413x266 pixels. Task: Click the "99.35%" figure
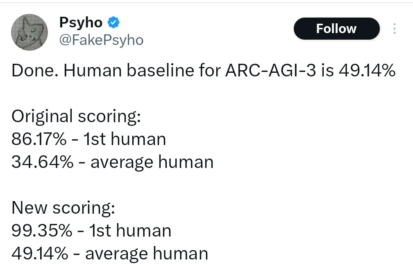[41, 231]
